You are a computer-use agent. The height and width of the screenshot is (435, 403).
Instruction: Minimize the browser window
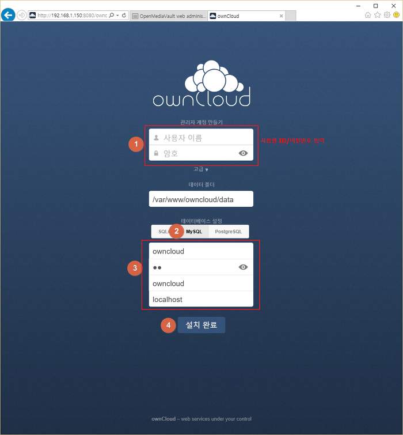[x=358, y=6]
